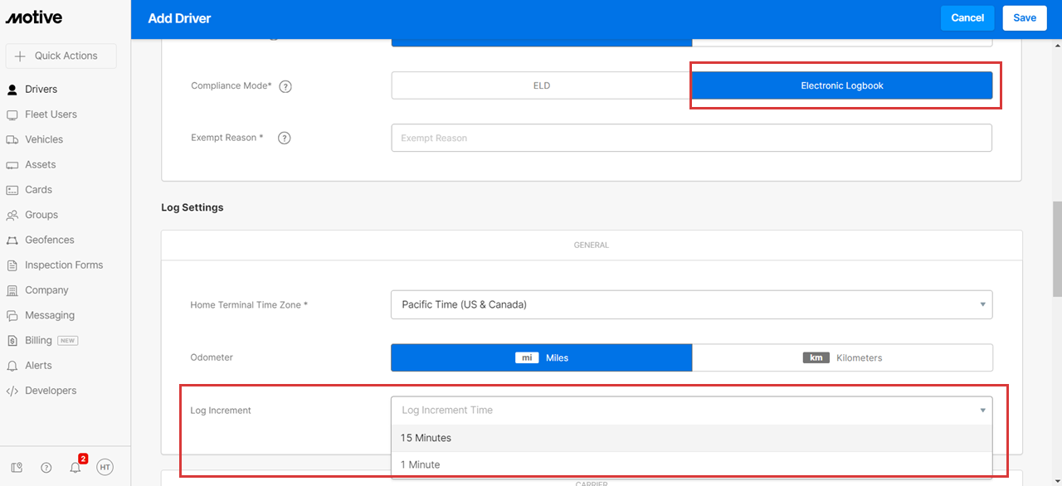Click the Company building icon
1062x486 pixels.
click(12, 290)
